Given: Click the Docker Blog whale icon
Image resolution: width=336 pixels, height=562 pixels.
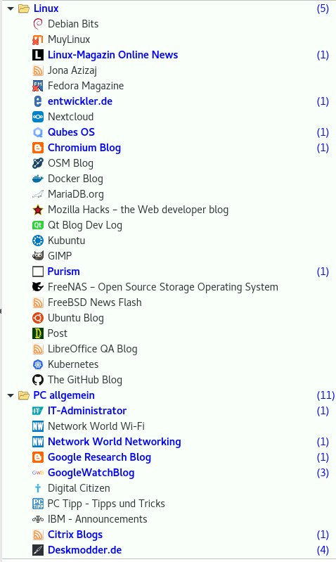Looking at the screenshot, I should pyautogui.click(x=38, y=179).
